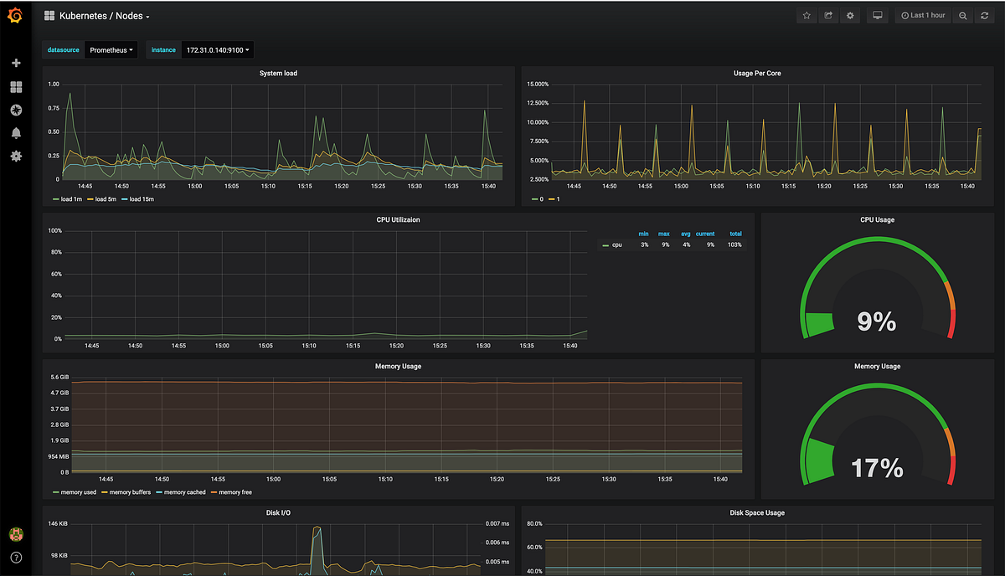Click the Share dashboard icon
This screenshot has width=1005, height=576.
point(828,16)
